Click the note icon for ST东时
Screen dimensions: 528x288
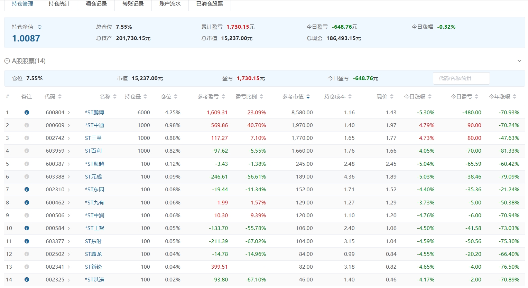tap(27, 241)
